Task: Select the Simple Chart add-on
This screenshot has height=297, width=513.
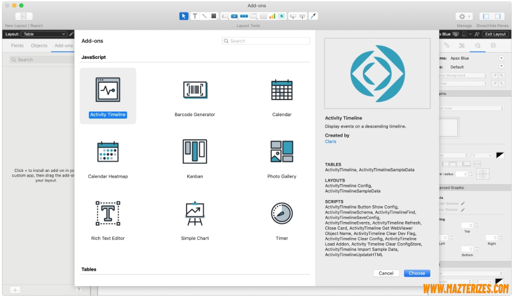Action: (x=195, y=220)
